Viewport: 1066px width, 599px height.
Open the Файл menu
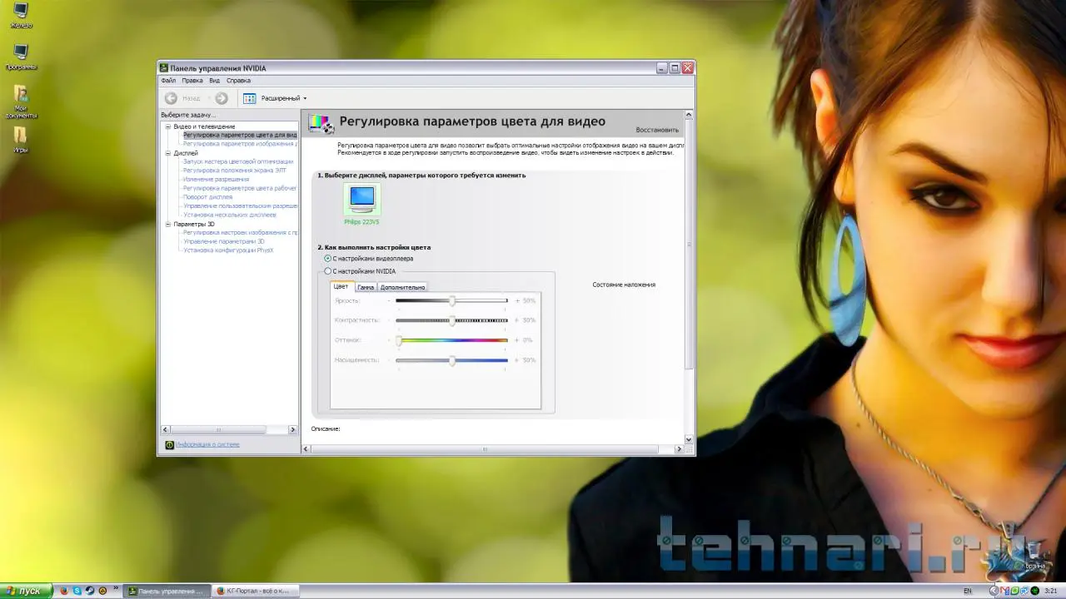click(168, 81)
